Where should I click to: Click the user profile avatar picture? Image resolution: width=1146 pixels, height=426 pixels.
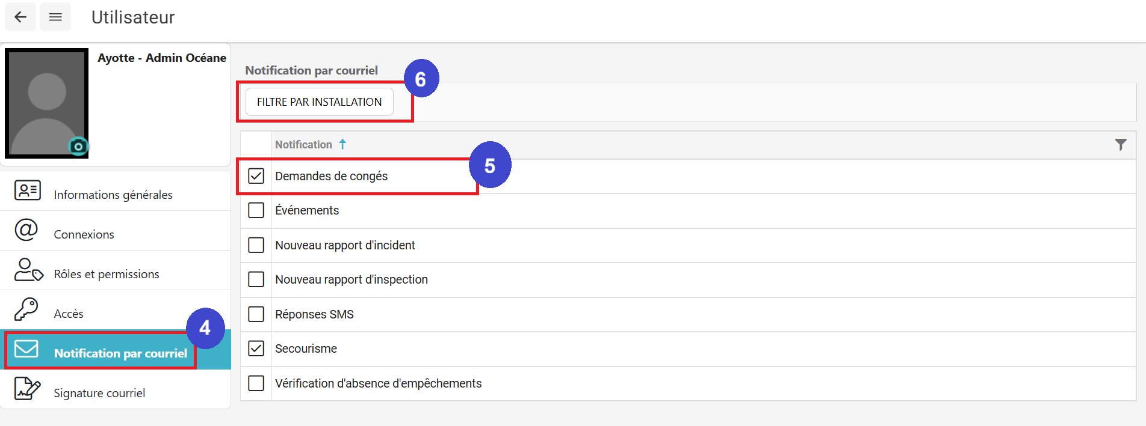[x=47, y=102]
